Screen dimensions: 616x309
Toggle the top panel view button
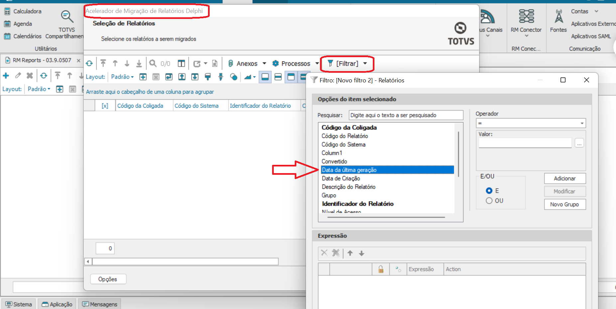pyautogui.click(x=291, y=77)
